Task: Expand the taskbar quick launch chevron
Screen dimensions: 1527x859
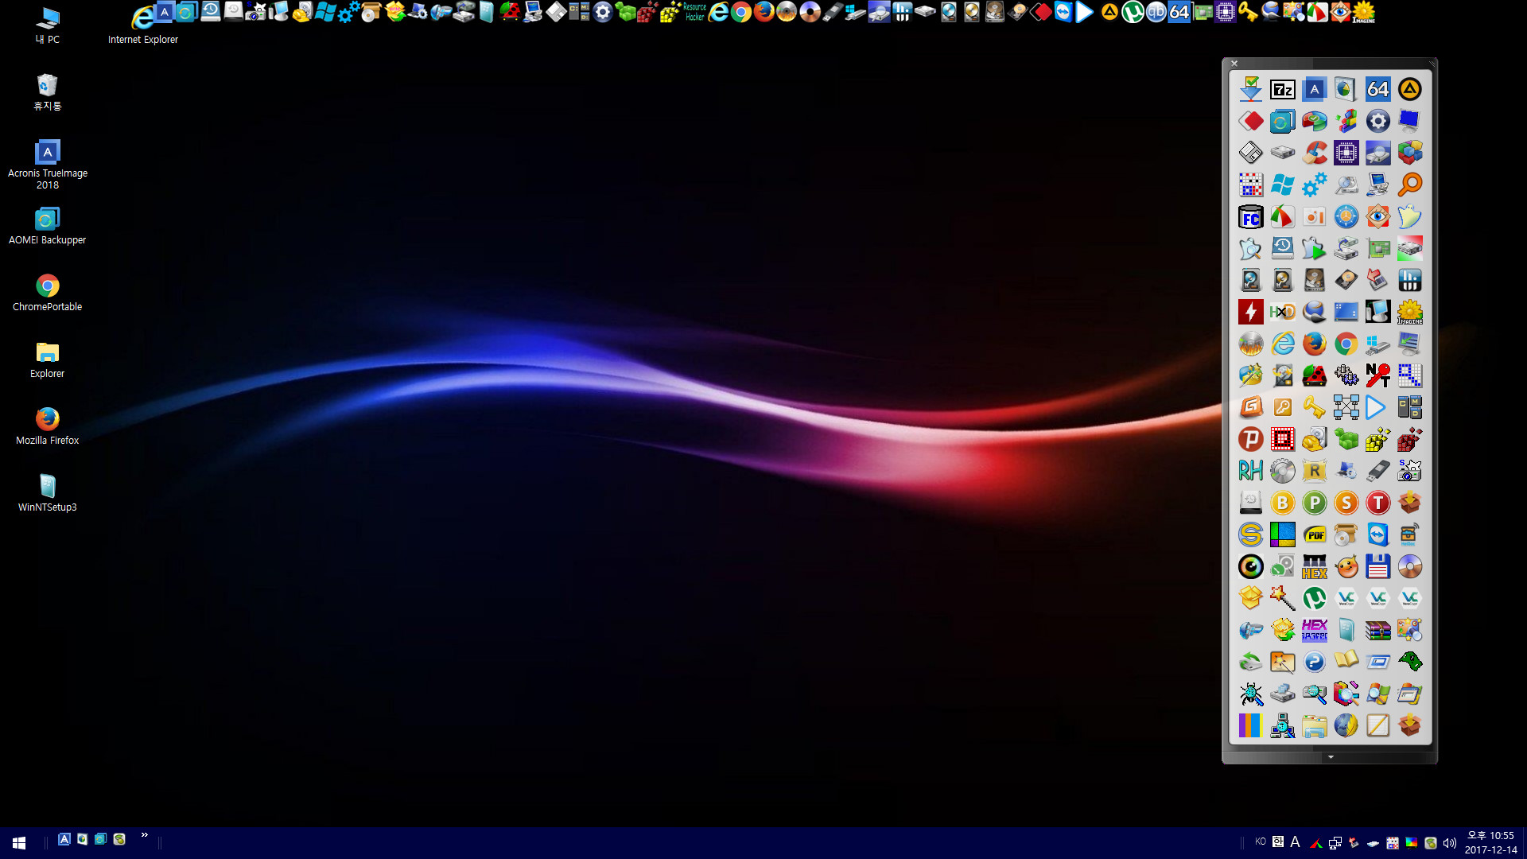Action: [x=144, y=835]
